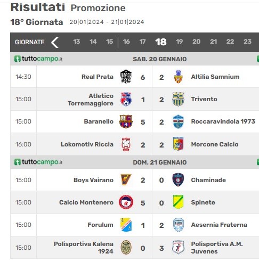Click the Boys Vairano team logo
The image size is (259, 262).
pos(126,179)
